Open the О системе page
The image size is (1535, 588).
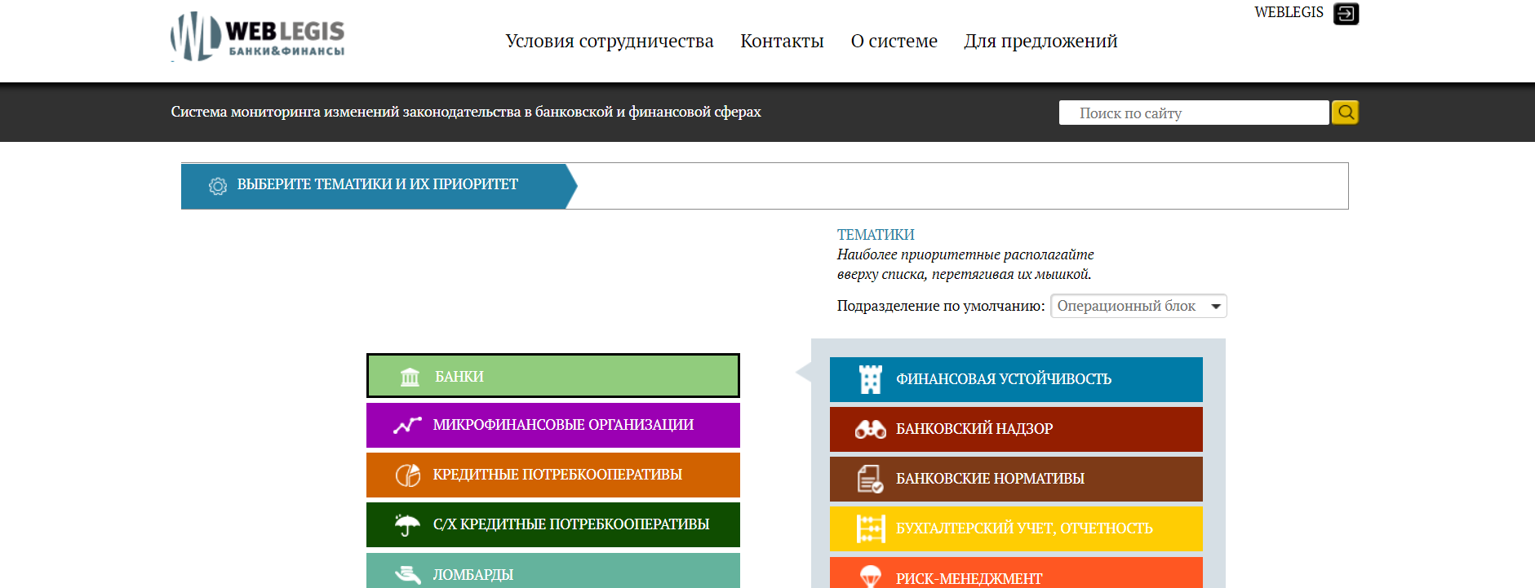[x=894, y=42]
